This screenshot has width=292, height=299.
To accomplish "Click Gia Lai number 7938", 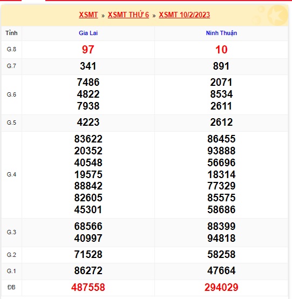I will pos(88,106).
